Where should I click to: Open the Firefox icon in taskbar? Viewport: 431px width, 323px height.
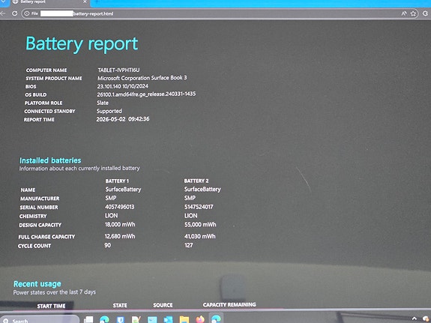pos(200,319)
